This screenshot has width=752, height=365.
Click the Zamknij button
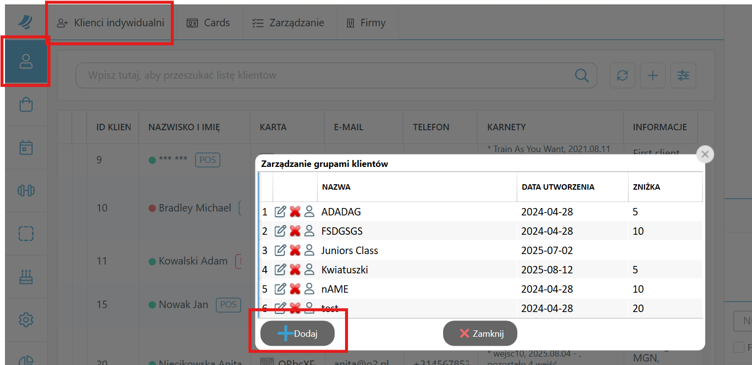[x=480, y=334]
